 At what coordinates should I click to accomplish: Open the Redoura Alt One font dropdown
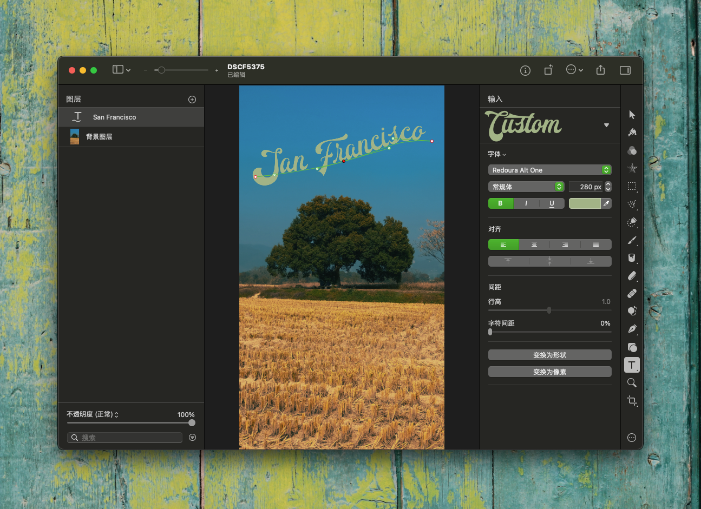coord(549,170)
